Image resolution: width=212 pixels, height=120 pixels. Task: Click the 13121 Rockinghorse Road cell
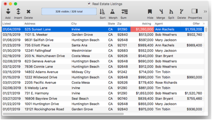point(44,109)
